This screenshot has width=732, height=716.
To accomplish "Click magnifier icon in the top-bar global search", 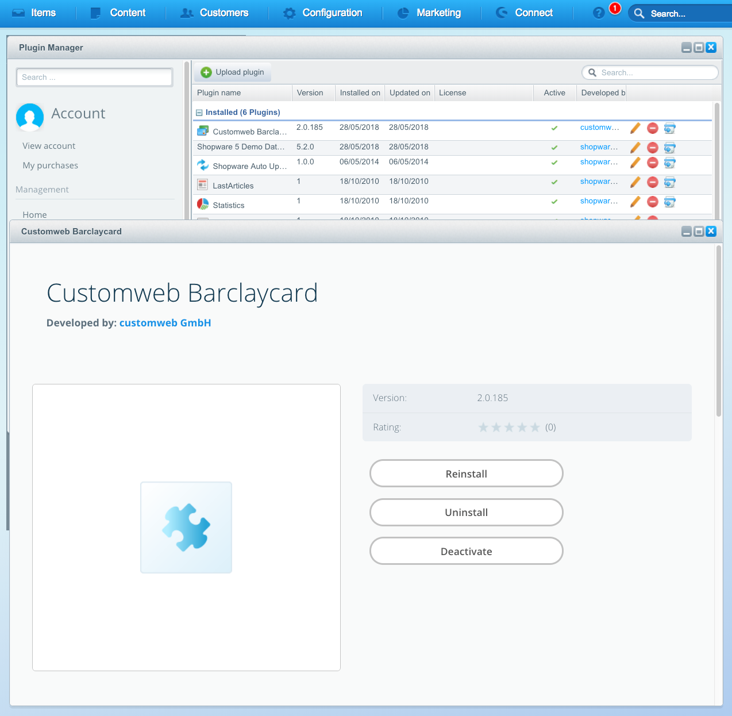I will (639, 13).
